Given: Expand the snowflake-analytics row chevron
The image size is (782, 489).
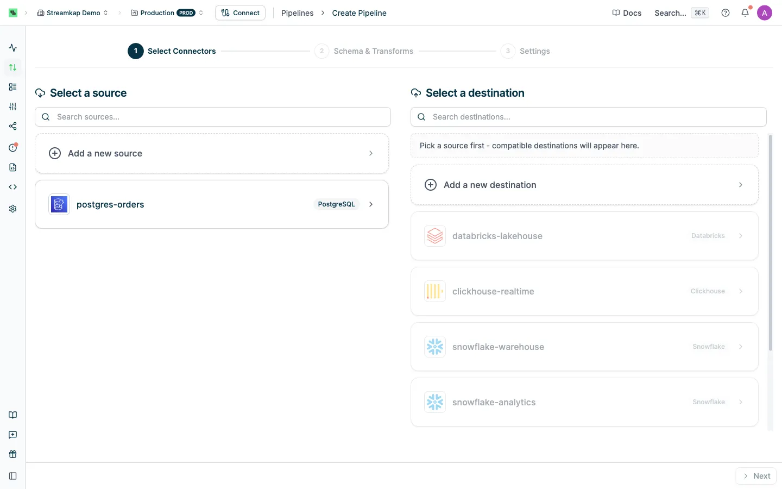Looking at the screenshot, I should pos(741,402).
